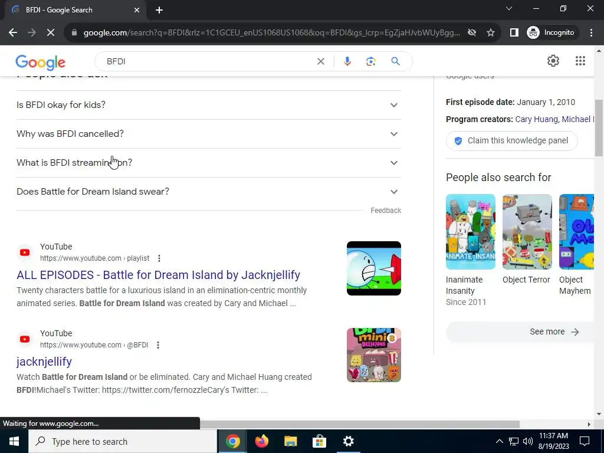Click the YouTube favicon of playlist result
The image size is (604, 453).
(25, 252)
